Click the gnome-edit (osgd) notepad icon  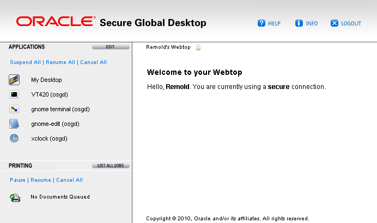tap(14, 124)
